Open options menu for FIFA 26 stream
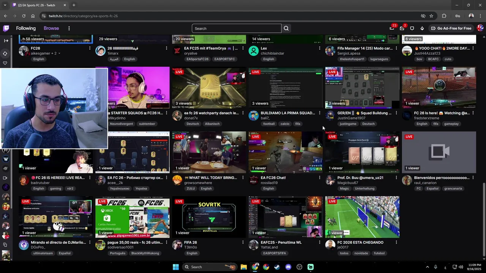The image size is (486, 273). coord(243,242)
